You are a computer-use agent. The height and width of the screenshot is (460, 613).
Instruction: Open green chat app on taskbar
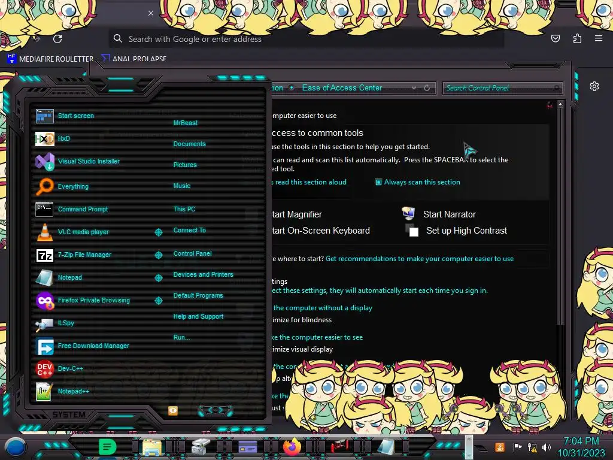(x=108, y=446)
